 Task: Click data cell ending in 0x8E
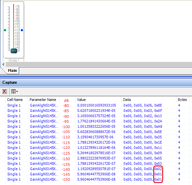point(143,105)
